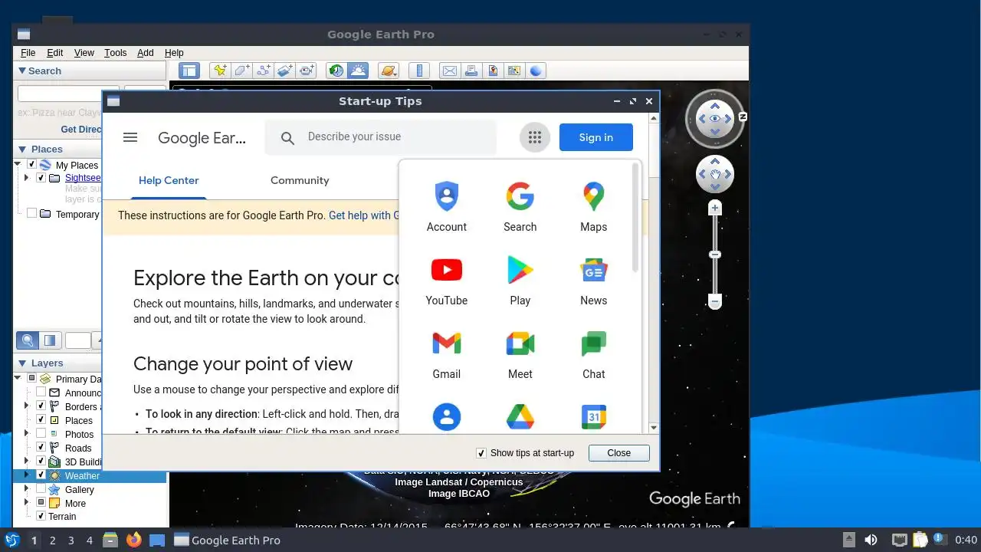Enable the Gallery layer checkbox
The image size is (981, 552).
(41, 489)
